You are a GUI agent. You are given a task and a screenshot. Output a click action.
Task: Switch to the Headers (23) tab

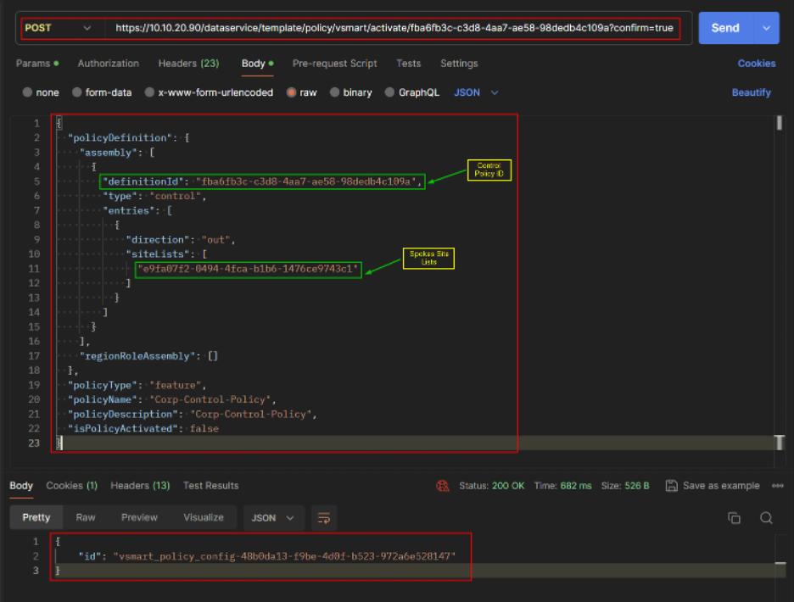[x=188, y=64]
